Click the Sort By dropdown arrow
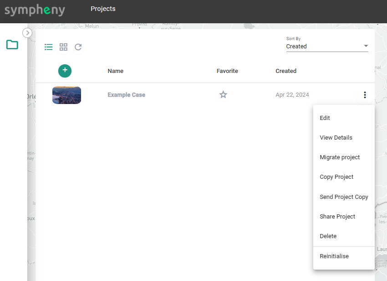 coord(366,46)
